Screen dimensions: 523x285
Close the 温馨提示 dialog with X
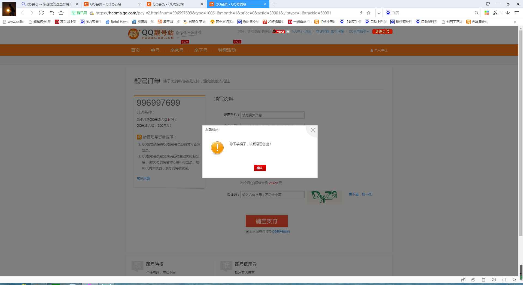click(x=313, y=130)
